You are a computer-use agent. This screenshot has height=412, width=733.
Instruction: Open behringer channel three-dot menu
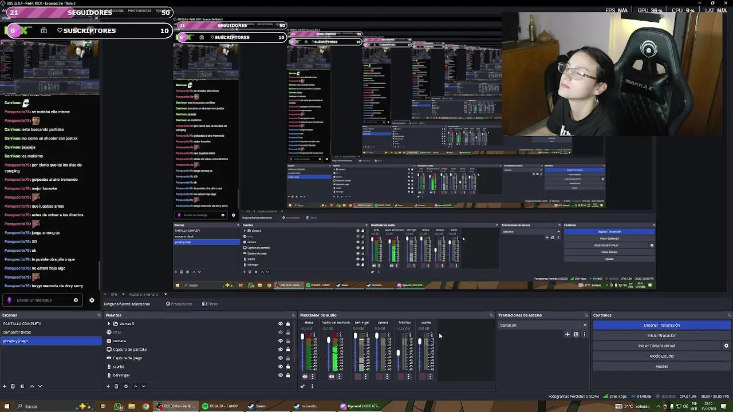[365, 377]
